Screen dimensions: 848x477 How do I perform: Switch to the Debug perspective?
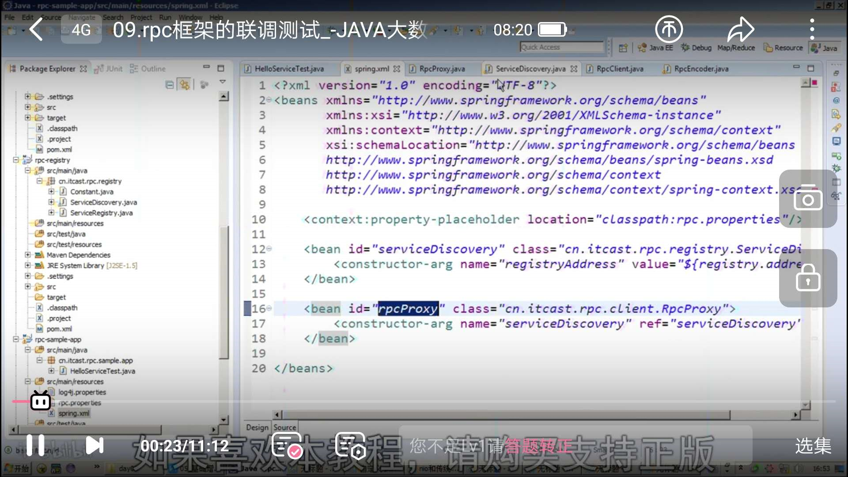696,48
